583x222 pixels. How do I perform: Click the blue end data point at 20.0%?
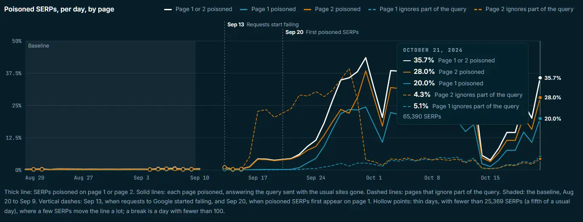540,118
